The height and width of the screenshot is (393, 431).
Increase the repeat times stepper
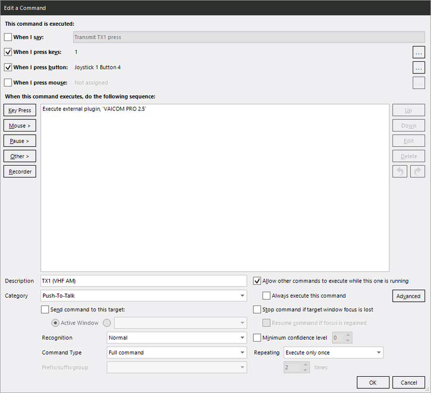coord(305,365)
